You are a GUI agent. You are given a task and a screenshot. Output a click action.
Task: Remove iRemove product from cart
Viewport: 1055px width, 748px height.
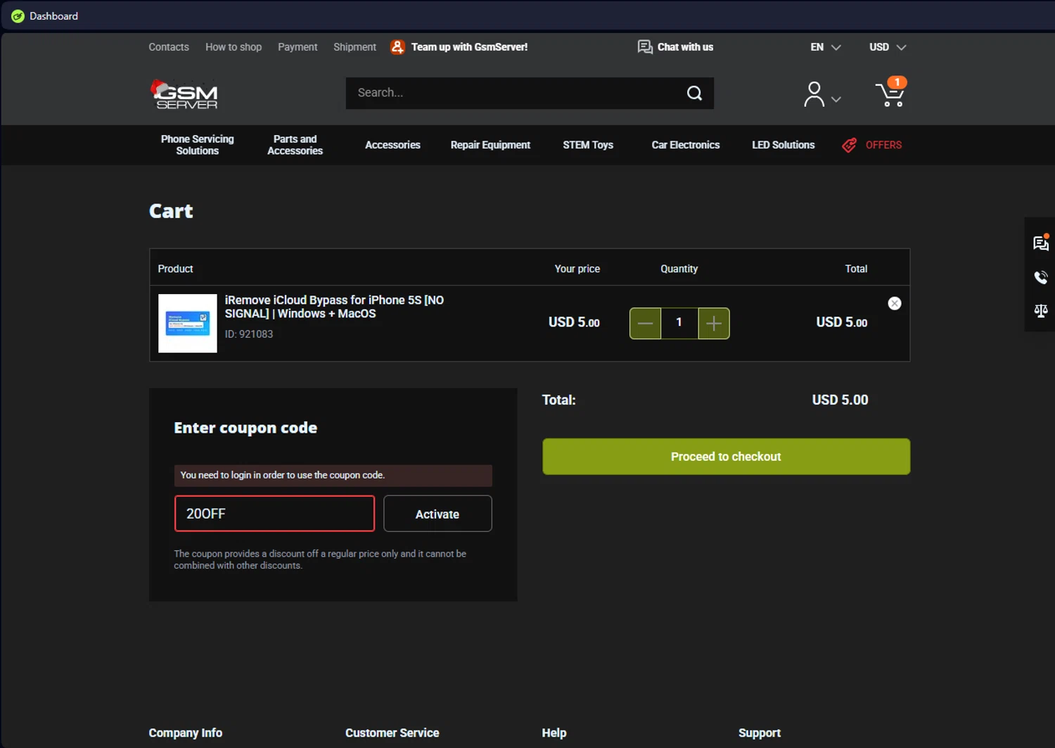pyautogui.click(x=895, y=303)
